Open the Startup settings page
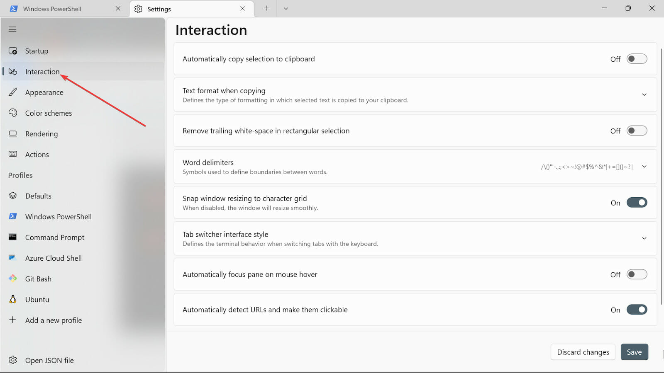The height and width of the screenshot is (373, 664). (x=83, y=51)
